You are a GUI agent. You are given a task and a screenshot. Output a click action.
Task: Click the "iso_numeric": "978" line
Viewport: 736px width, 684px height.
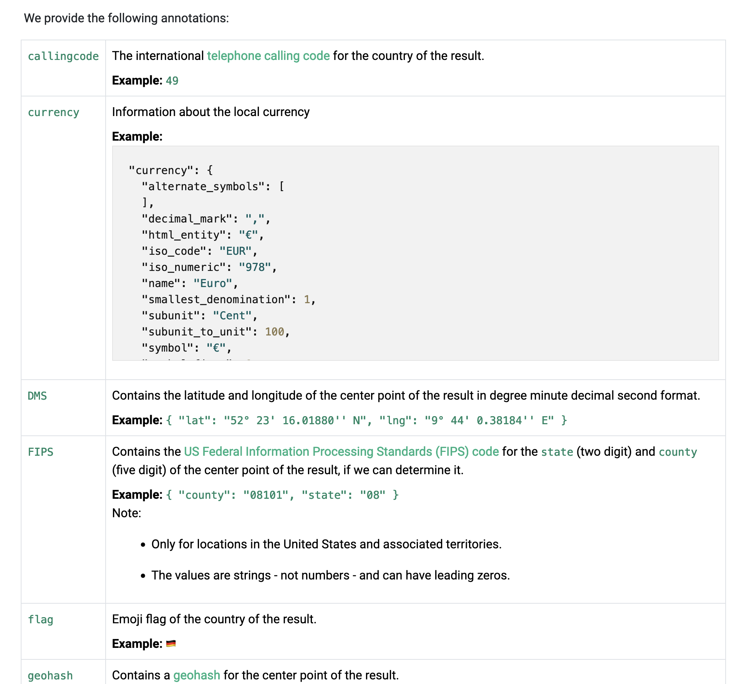click(x=209, y=267)
